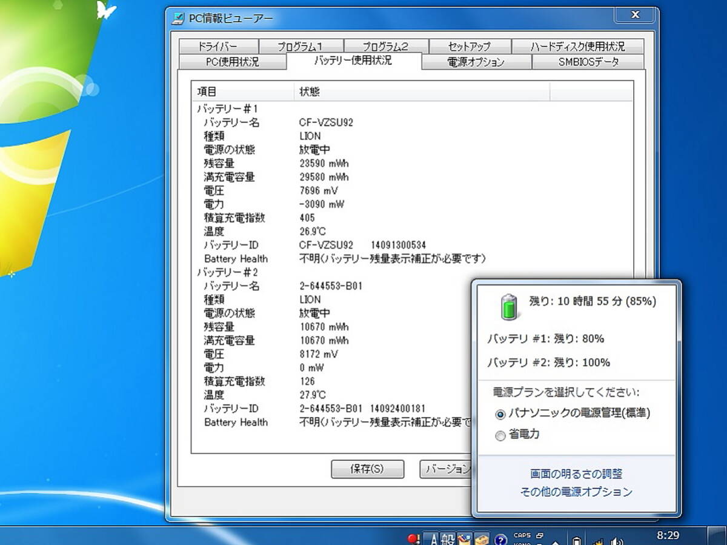
Task: Click the 29580 mWh full charge value
Action: pos(324,177)
